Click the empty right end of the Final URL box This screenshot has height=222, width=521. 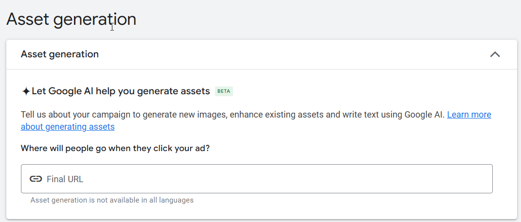click(x=462, y=179)
